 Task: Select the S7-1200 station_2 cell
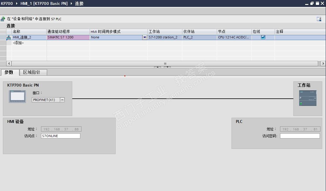tap(165, 38)
